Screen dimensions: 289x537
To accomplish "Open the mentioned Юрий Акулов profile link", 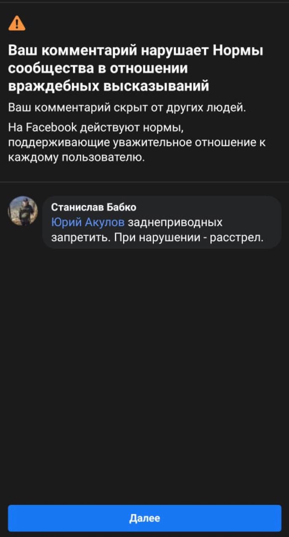I will (x=88, y=222).
